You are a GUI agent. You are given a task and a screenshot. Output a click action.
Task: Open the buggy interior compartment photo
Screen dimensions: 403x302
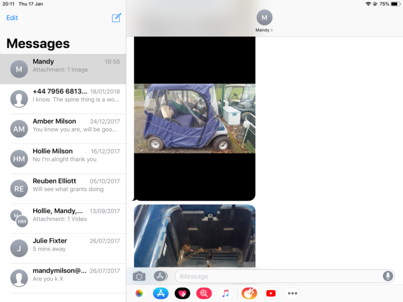pyautogui.click(x=194, y=236)
